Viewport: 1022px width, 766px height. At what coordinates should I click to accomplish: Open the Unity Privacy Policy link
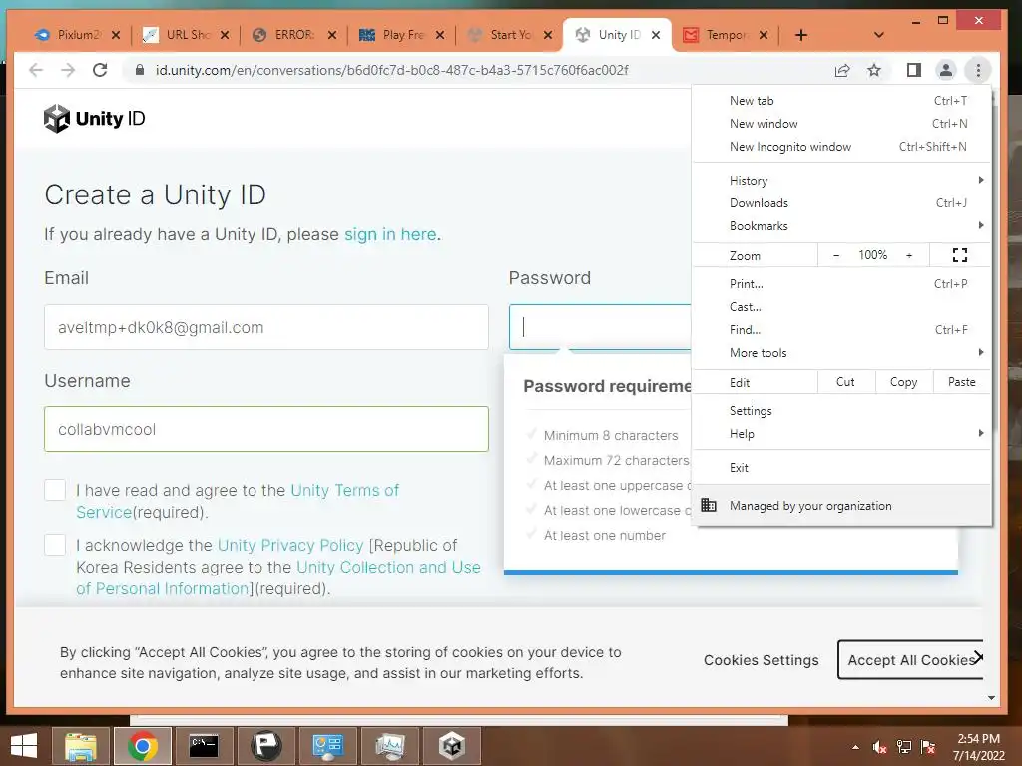290,545
